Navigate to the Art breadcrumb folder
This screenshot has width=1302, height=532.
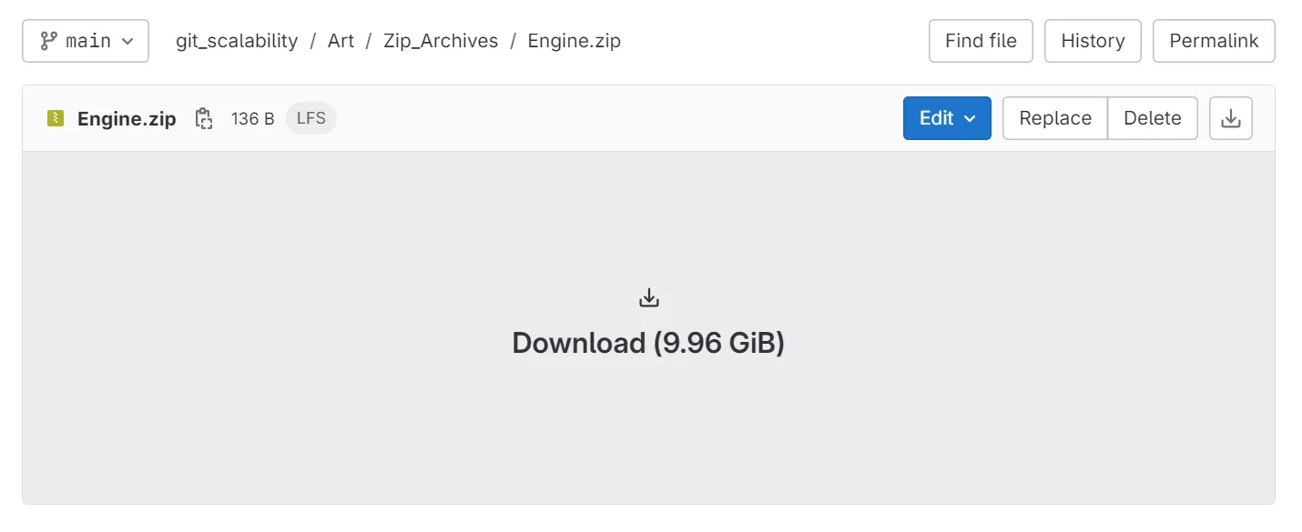tap(341, 40)
